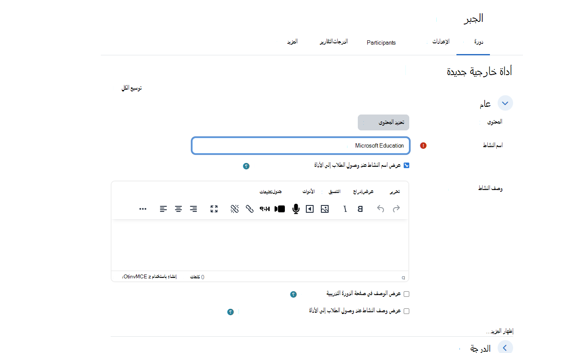568x353 pixels.
Task: Click inside the description editor text area
Action: (260, 245)
